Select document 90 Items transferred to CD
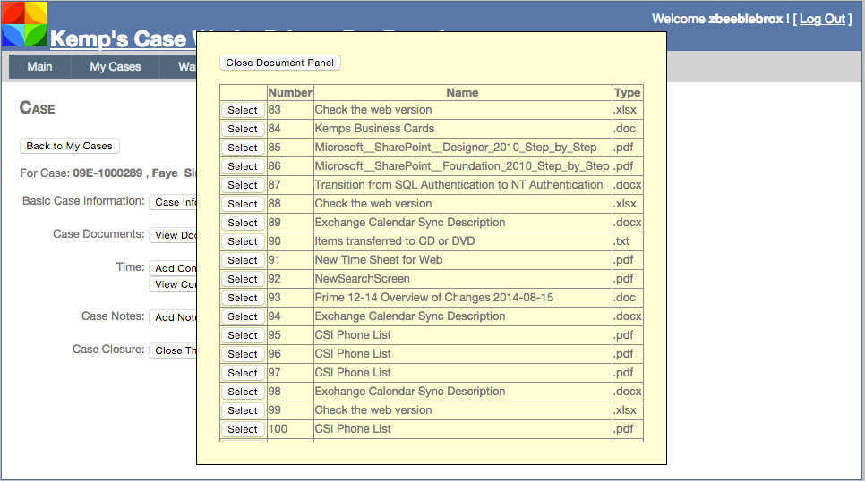865x481 pixels. tap(242, 241)
